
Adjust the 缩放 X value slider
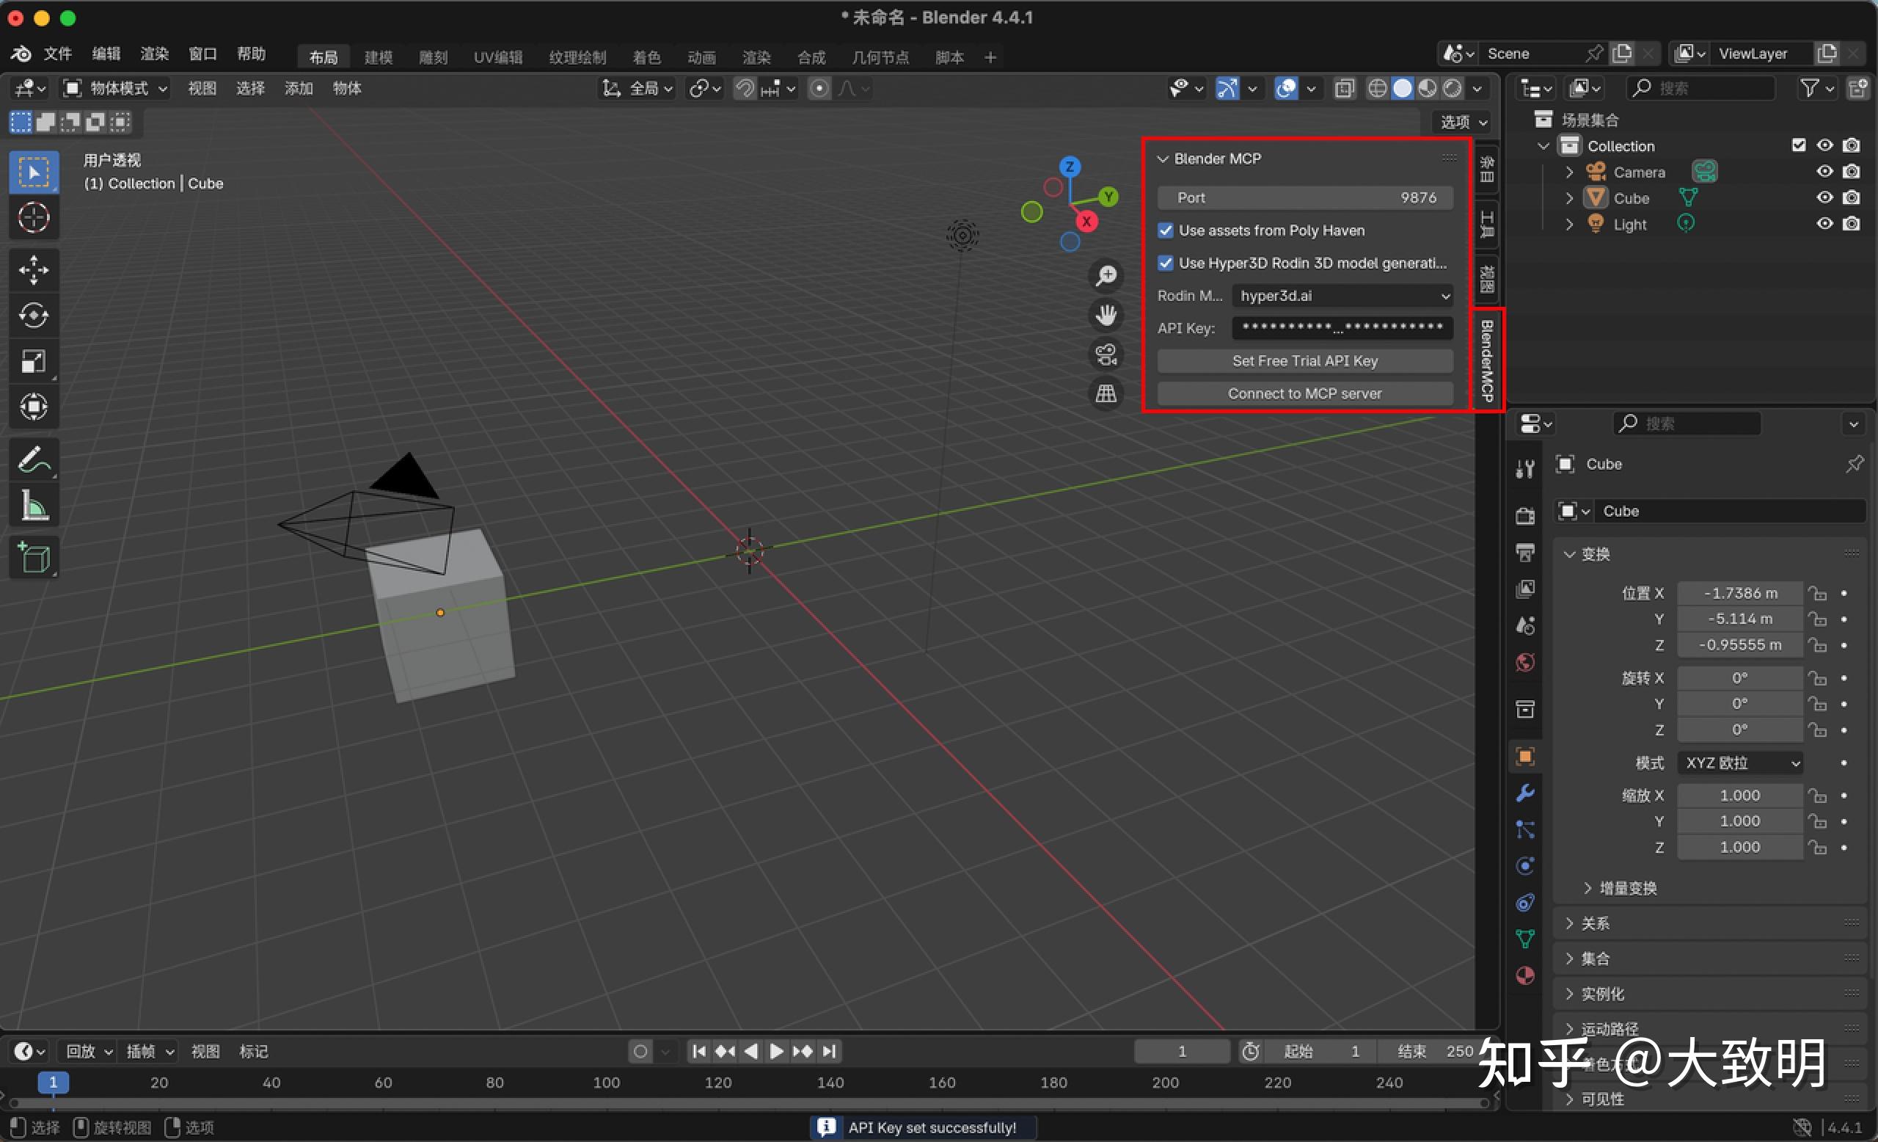coord(1739,795)
